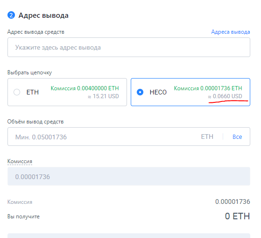The image size is (261, 238).
Task: Click the summary commission value 0.00001736
Action: (233, 202)
